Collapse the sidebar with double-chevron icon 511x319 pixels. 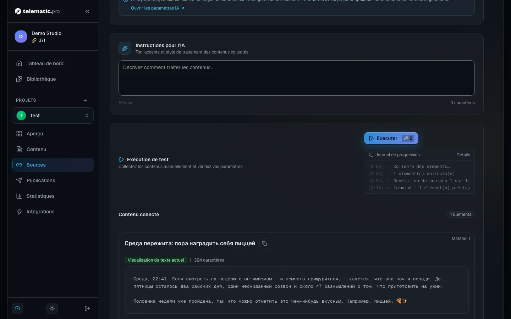pyautogui.click(x=87, y=11)
